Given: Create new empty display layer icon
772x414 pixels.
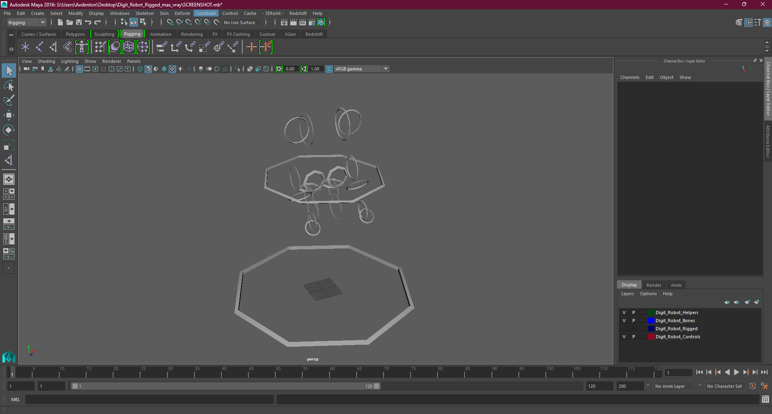Looking at the screenshot, I should [747, 302].
